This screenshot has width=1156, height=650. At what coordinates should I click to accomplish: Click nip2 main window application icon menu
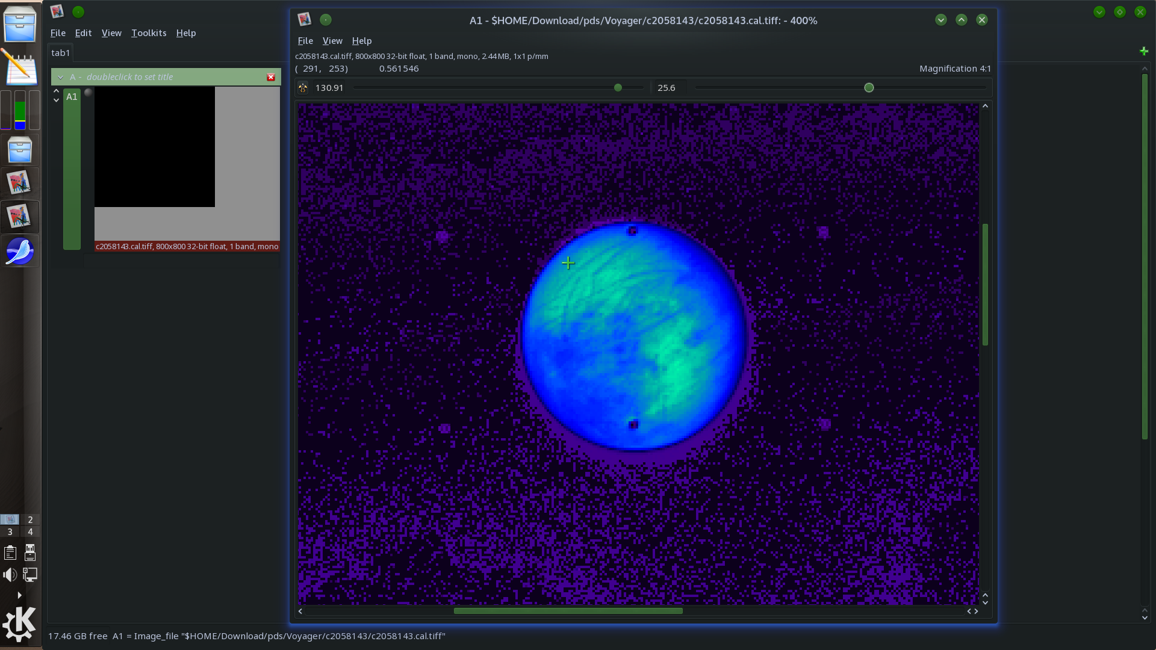[x=57, y=11]
